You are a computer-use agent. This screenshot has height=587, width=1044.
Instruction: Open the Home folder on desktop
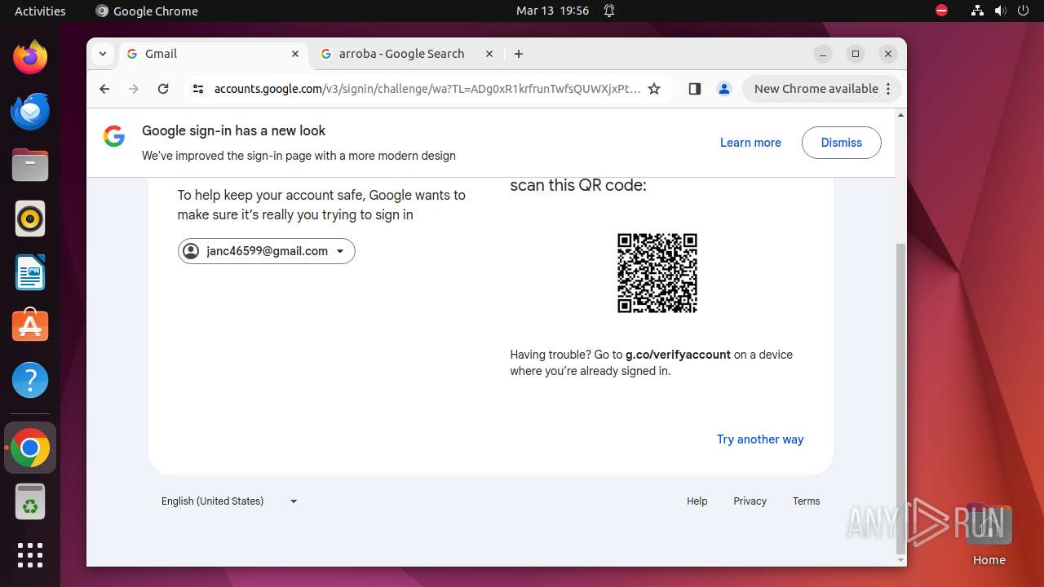pyautogui.click(x=989, y=535)
